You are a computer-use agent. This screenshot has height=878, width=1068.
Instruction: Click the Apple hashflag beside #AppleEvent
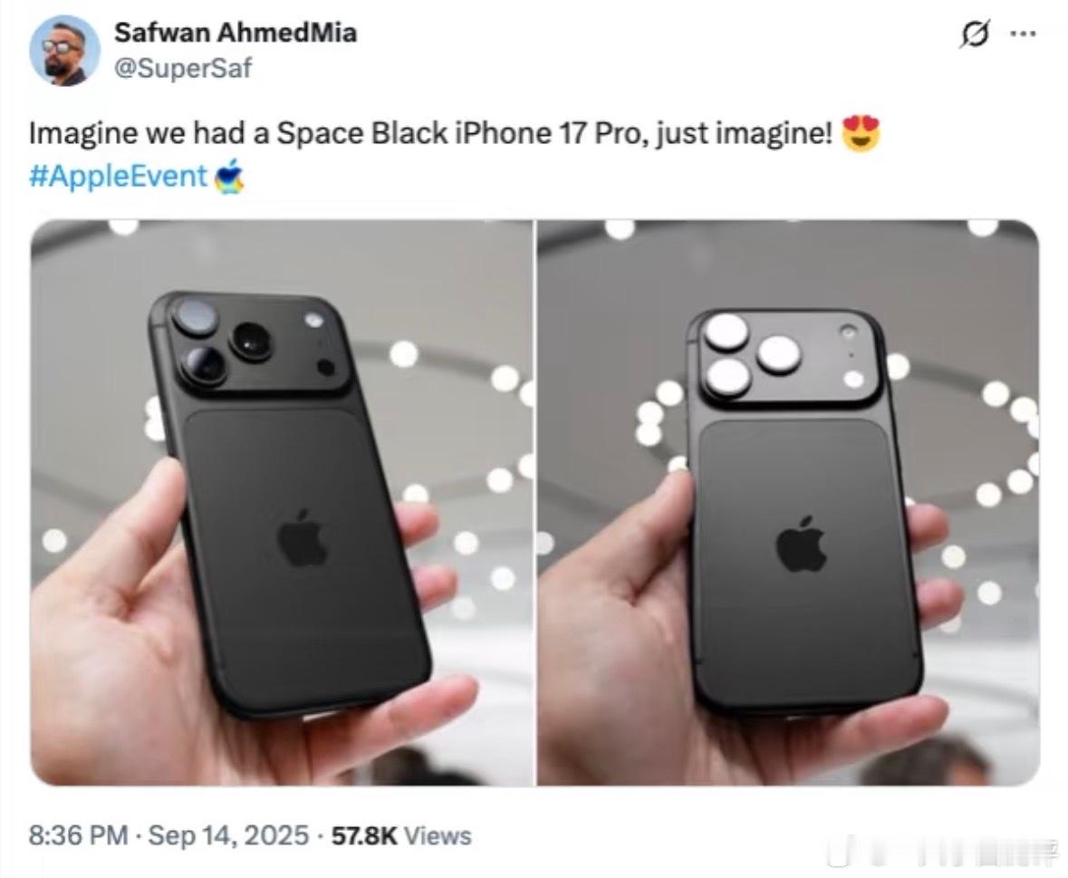(x=229, y=177)
